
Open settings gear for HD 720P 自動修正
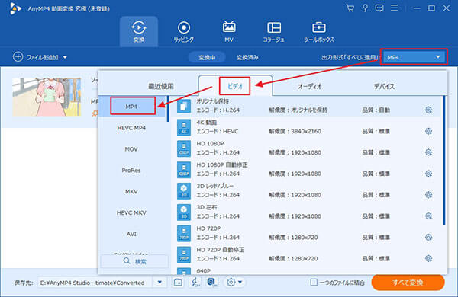pos(428,258)
